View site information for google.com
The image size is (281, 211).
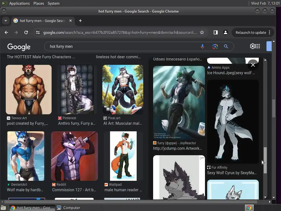tap(38, 32)
